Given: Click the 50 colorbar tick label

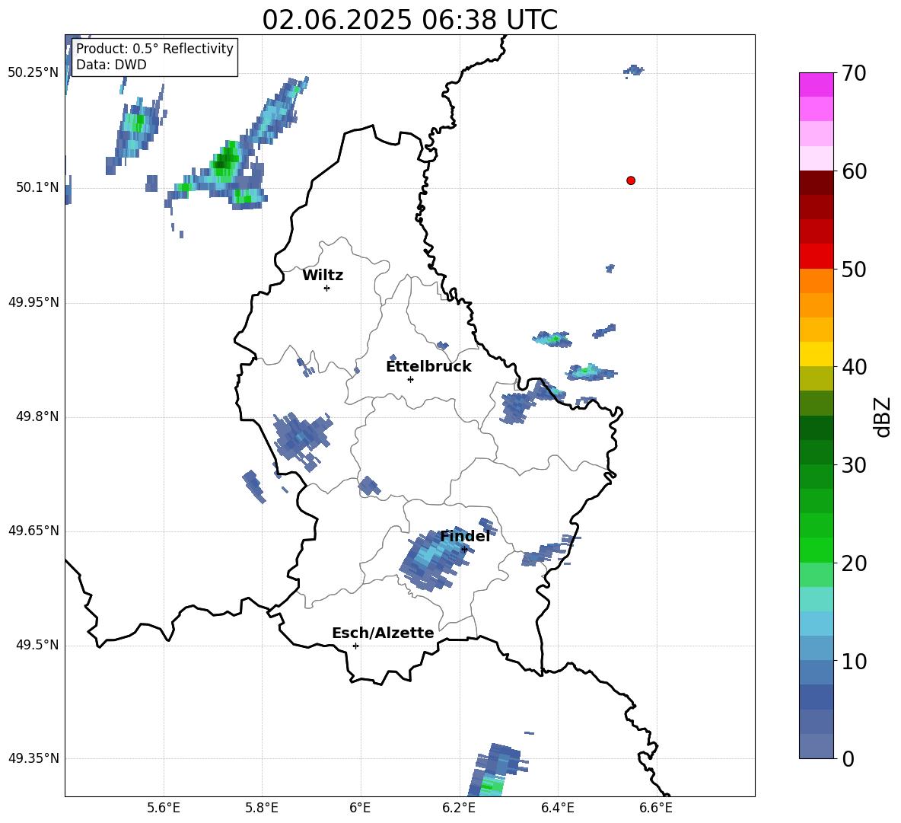Looking at the screenshot, I should tap(853, 270).
